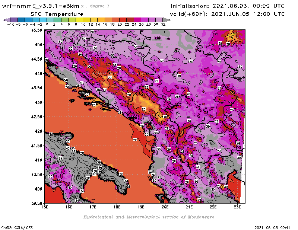Select the '40N' latitude axis label

[x=38, y=189]
